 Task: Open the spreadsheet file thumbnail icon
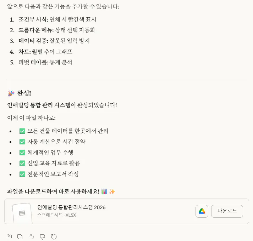tap(22, 213)
